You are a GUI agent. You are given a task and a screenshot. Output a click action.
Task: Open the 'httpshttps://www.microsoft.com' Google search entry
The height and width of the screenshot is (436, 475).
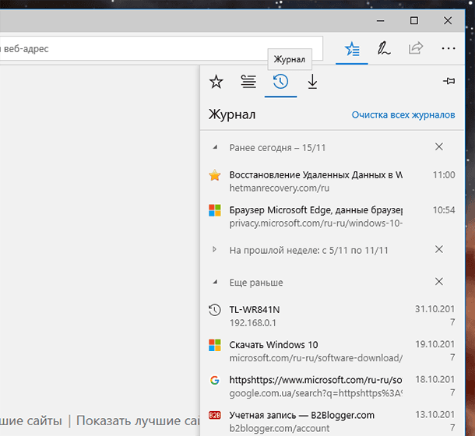point(315,380)
